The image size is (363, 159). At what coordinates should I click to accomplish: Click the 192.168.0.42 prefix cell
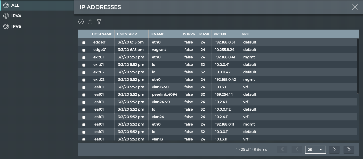(x=225, y=79)
